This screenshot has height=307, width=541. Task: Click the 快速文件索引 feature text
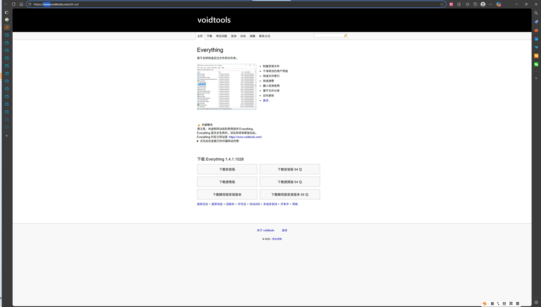[271, 76]
